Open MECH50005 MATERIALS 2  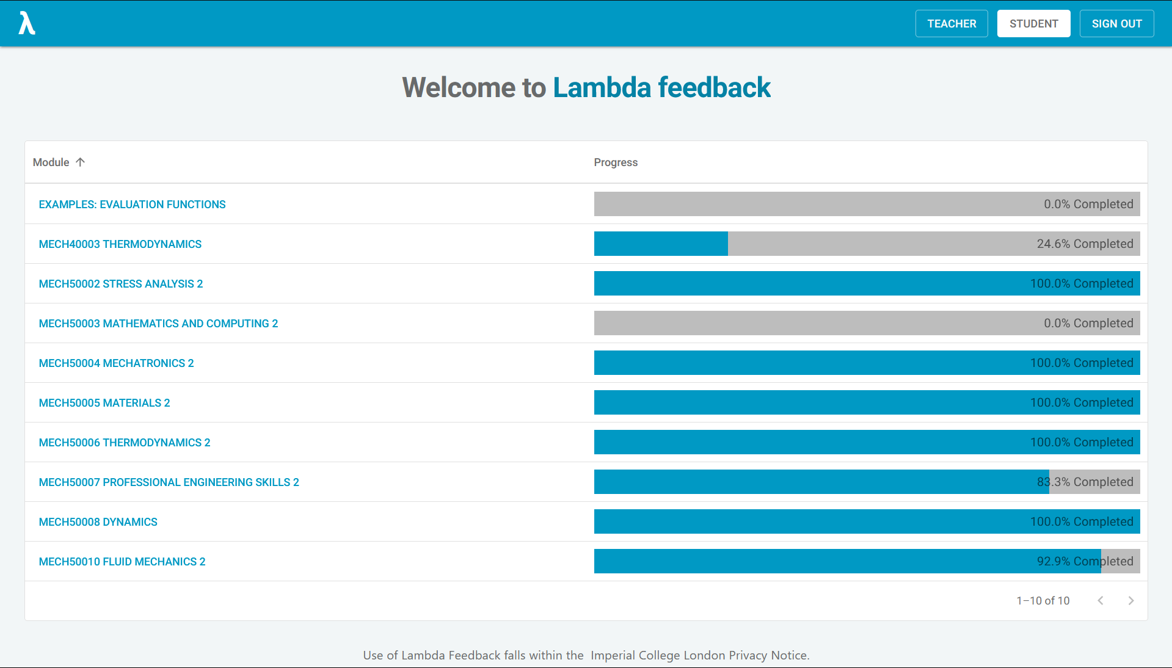coord(104,402)
